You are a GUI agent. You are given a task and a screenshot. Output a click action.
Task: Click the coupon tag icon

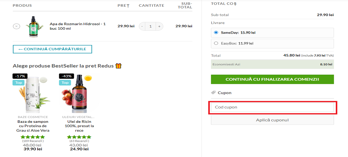pyautogui.click(x=213, y=93)
